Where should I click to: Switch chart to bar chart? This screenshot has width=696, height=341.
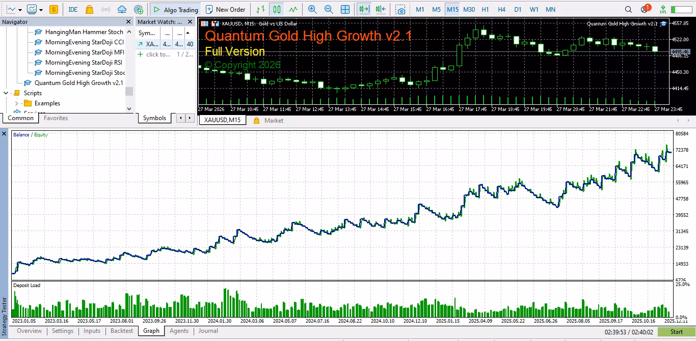(261, 9)
